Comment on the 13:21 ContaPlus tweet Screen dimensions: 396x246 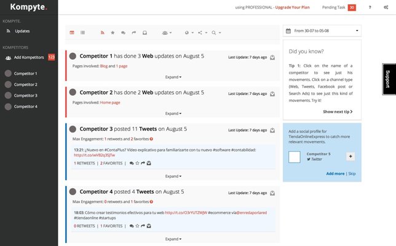(x=132, y=163)
